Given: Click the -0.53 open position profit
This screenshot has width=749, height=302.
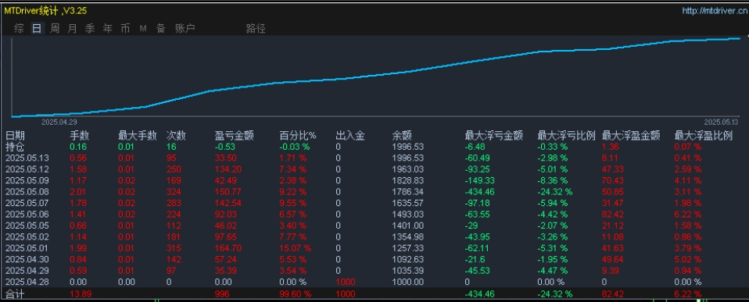Looking at the screenshot, I should click(x=224, y=147).
